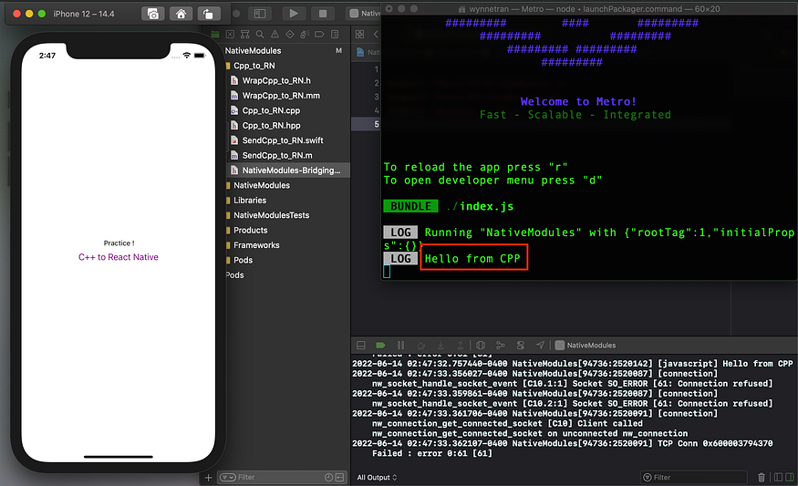Stop the running app in Xcode
This screenshot has height=486, width=798.
[x=323, y=14]
